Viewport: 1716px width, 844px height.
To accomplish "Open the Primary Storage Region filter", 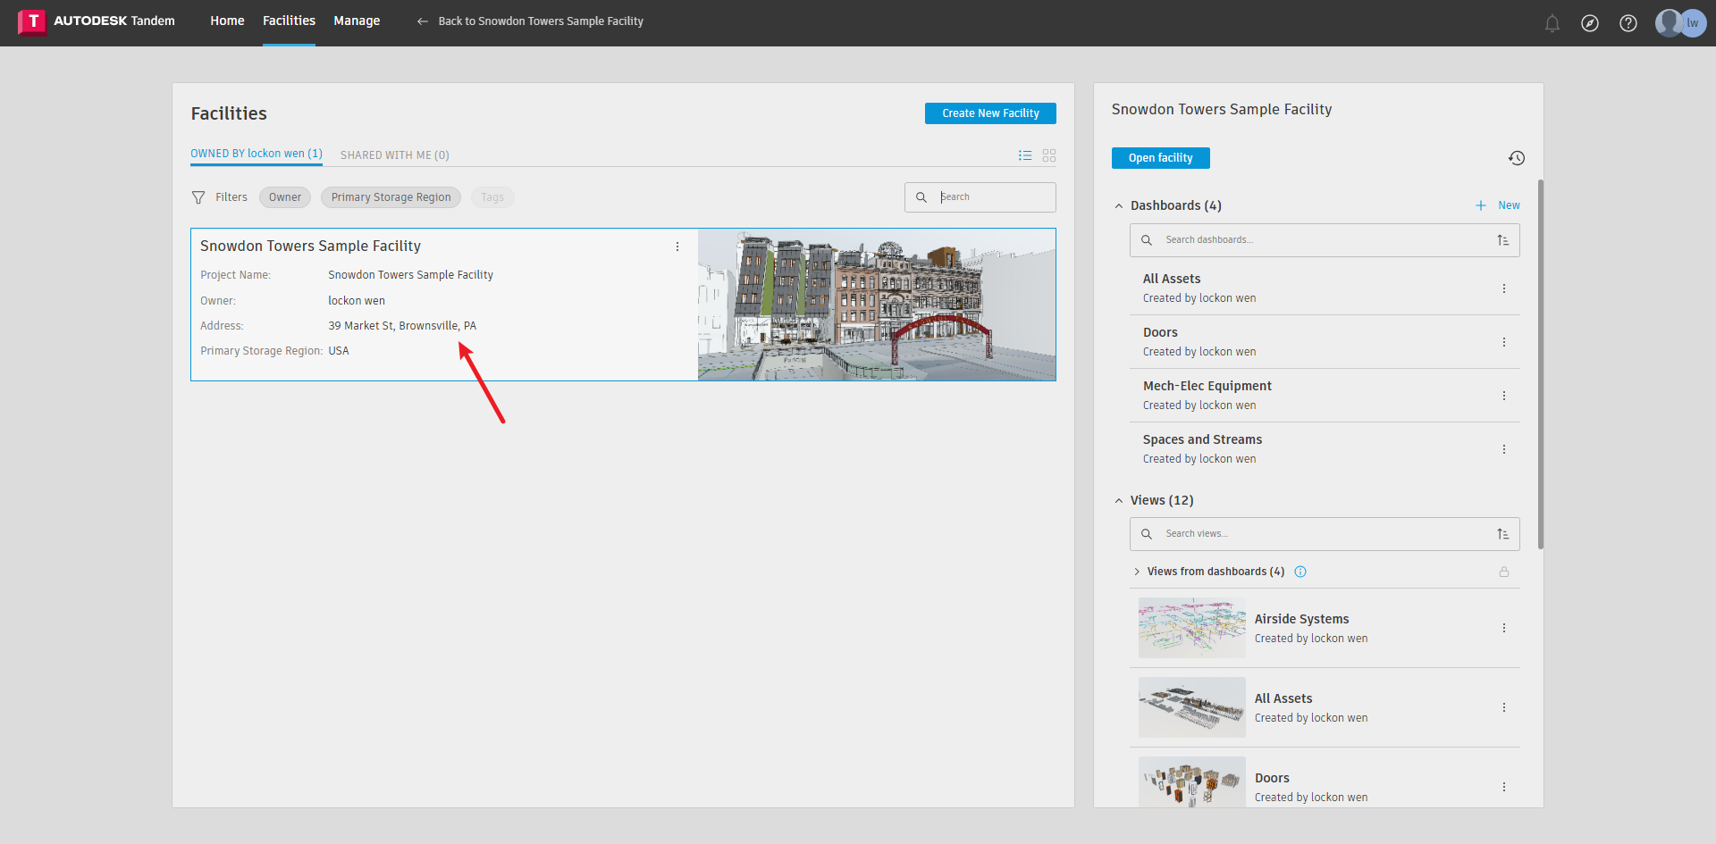I will click(391, 197).
